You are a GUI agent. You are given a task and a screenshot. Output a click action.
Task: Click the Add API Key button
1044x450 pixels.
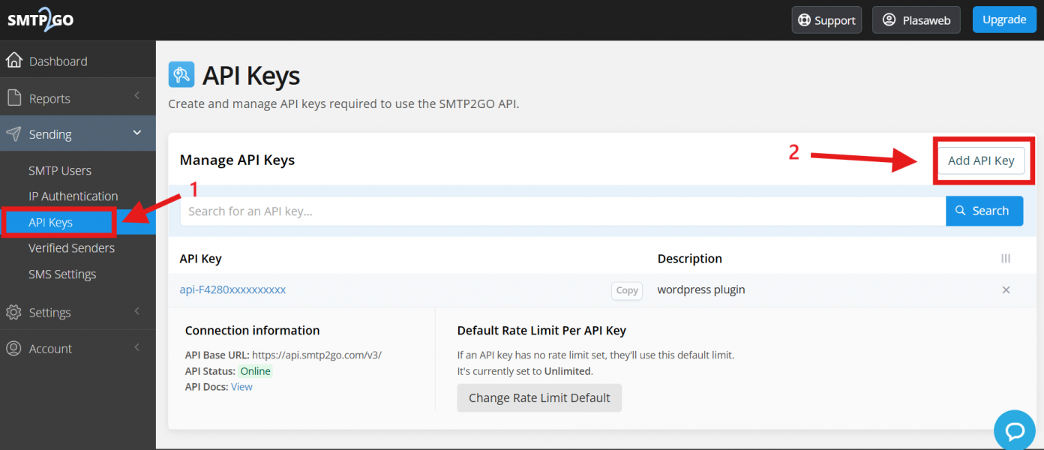[981, 160]
